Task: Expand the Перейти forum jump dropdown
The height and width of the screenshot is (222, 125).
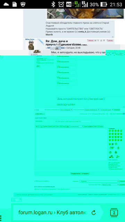Action: click(99, 181)
